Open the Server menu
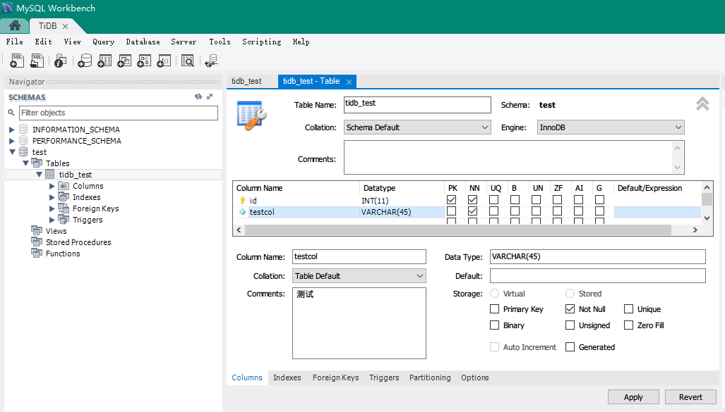Image resolution: width=725 pixels, height=412 pixels. tap(184, 42)
